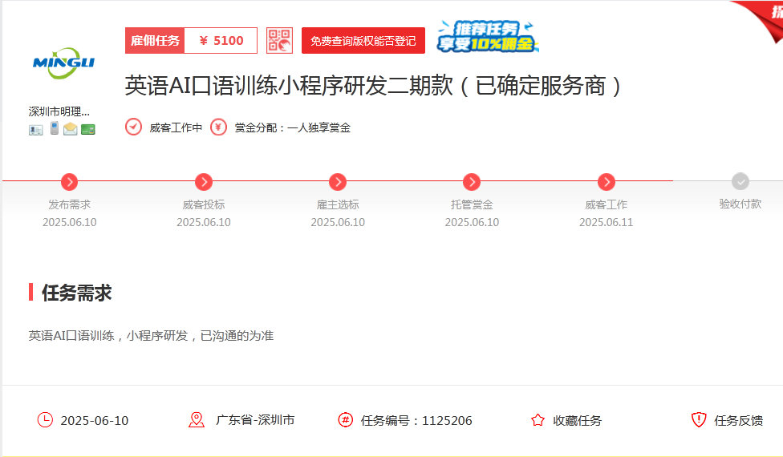
Task: Click the clock icon beside 威客工作中
Action: point(133,127)
